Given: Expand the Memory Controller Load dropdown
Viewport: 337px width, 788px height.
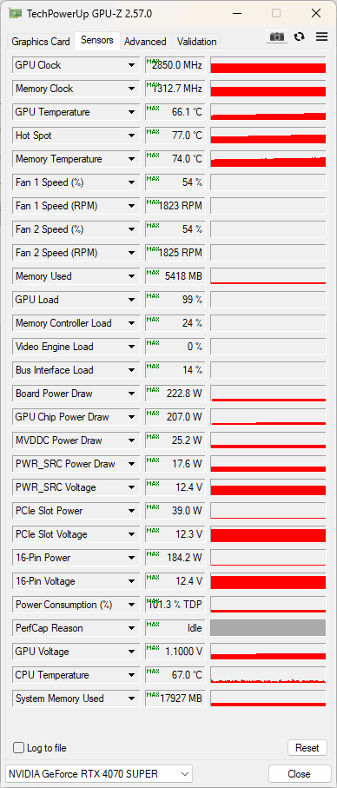Looking at the screenshot, I should tap(131, 323).
